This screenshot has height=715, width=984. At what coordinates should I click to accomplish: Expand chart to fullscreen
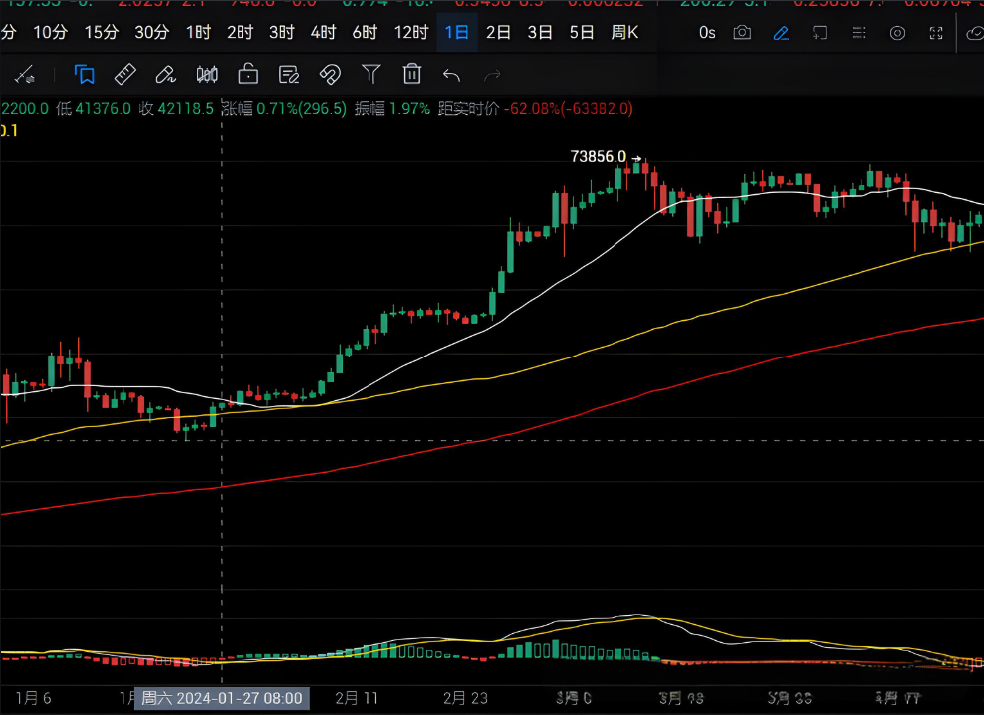pyautogui.click(x=936, y=33)
